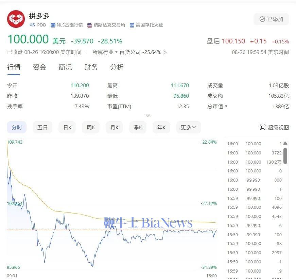Click the 成交量 value 1.03亿股
The height and width of the screenshot is (279, 296).
(x=279, y=86)
